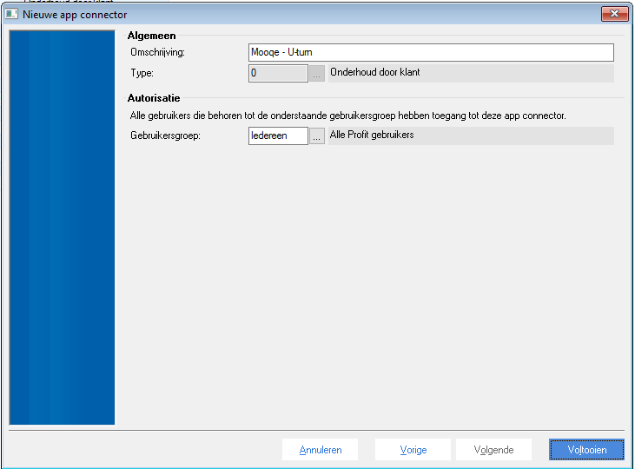Click the Volgende button
Screen dimensions: 635x469
(493, 450)
